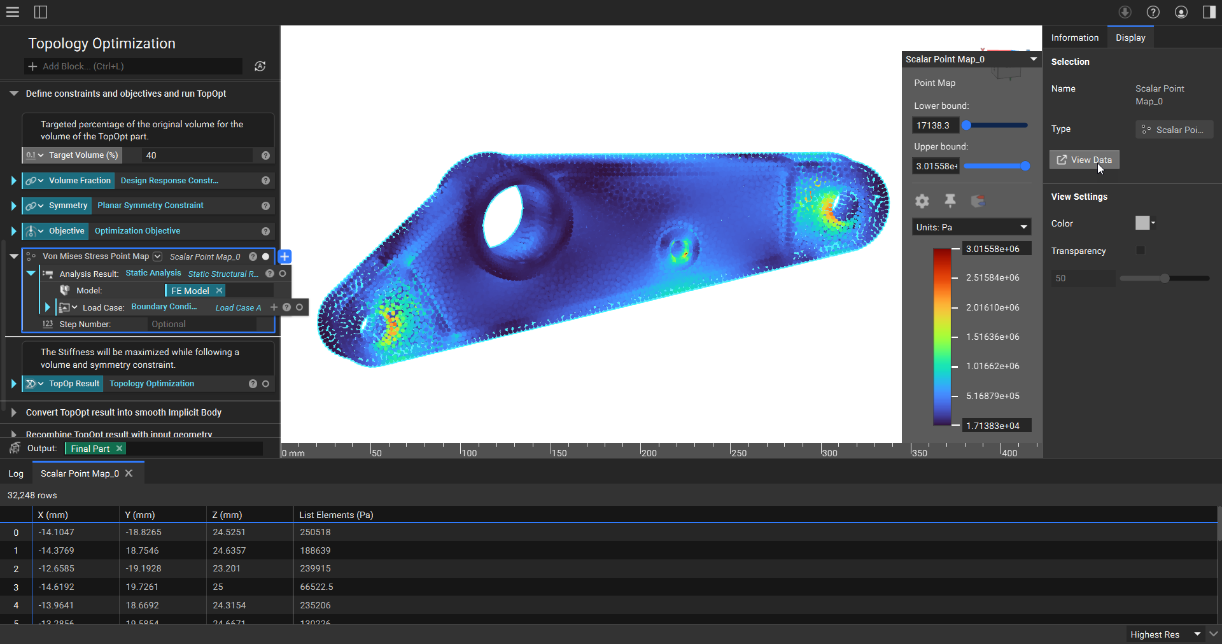Open help for Symmetry block

click(265, 206)
